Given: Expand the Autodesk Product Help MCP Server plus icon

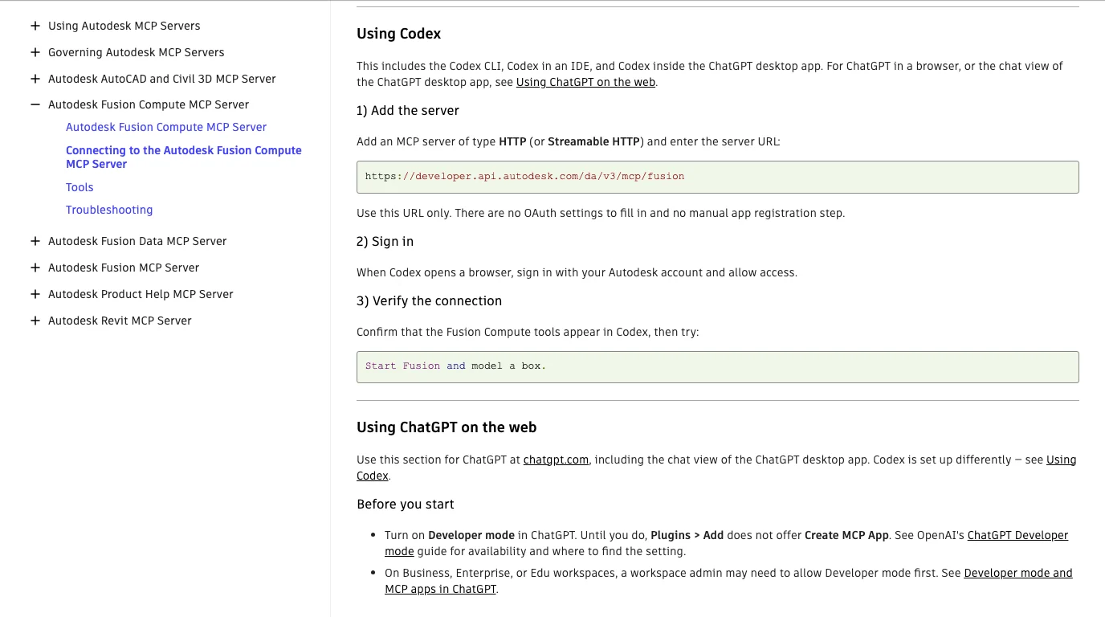Looking at the screenshot, I should [x=35, y=294].
